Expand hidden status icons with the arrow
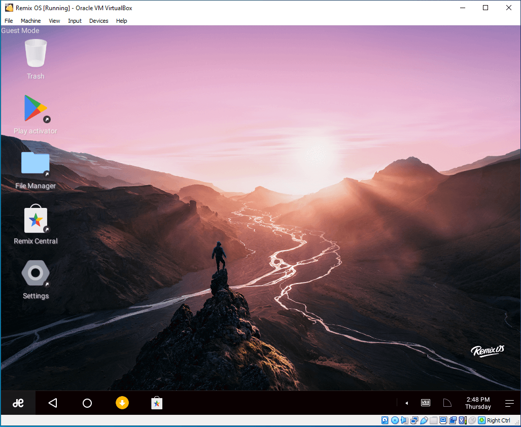Screen dimensions: 521x427 (x=406, y=402)
